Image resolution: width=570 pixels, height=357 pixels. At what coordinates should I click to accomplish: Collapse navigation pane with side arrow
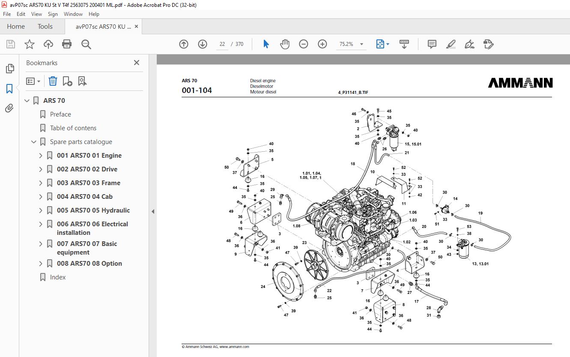153,211
